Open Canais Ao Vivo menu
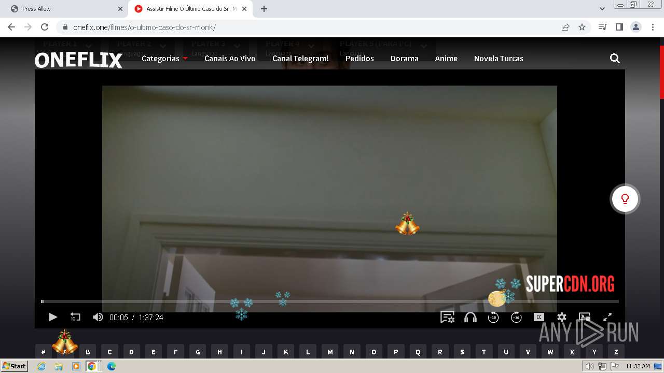The height and width of the screenshot is (373, 664). point(230,59)
